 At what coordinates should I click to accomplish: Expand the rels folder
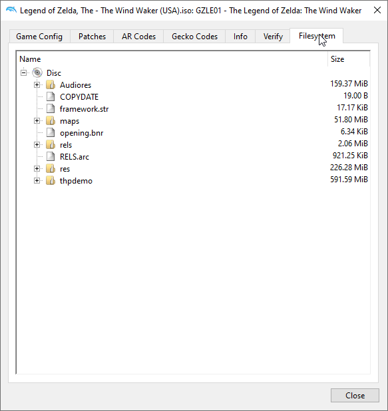point(37,145)
